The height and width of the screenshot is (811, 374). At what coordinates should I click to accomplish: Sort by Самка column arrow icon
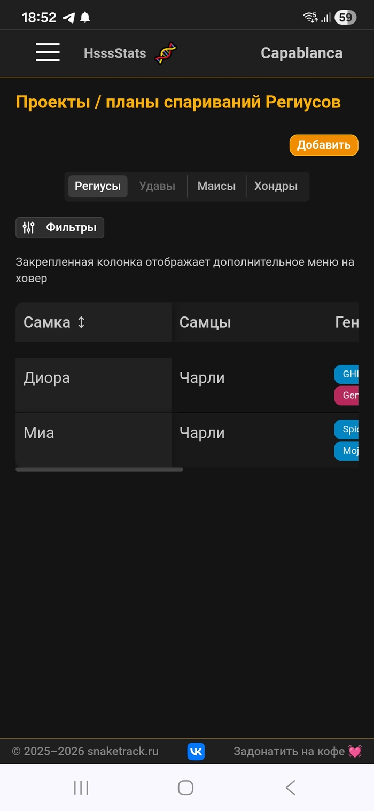click(x=81, y=322)
